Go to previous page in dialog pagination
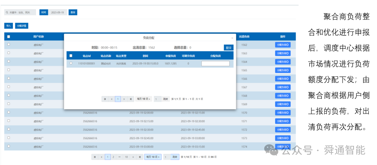This screenshot has width=377, height=165. (x=111, y=99)
